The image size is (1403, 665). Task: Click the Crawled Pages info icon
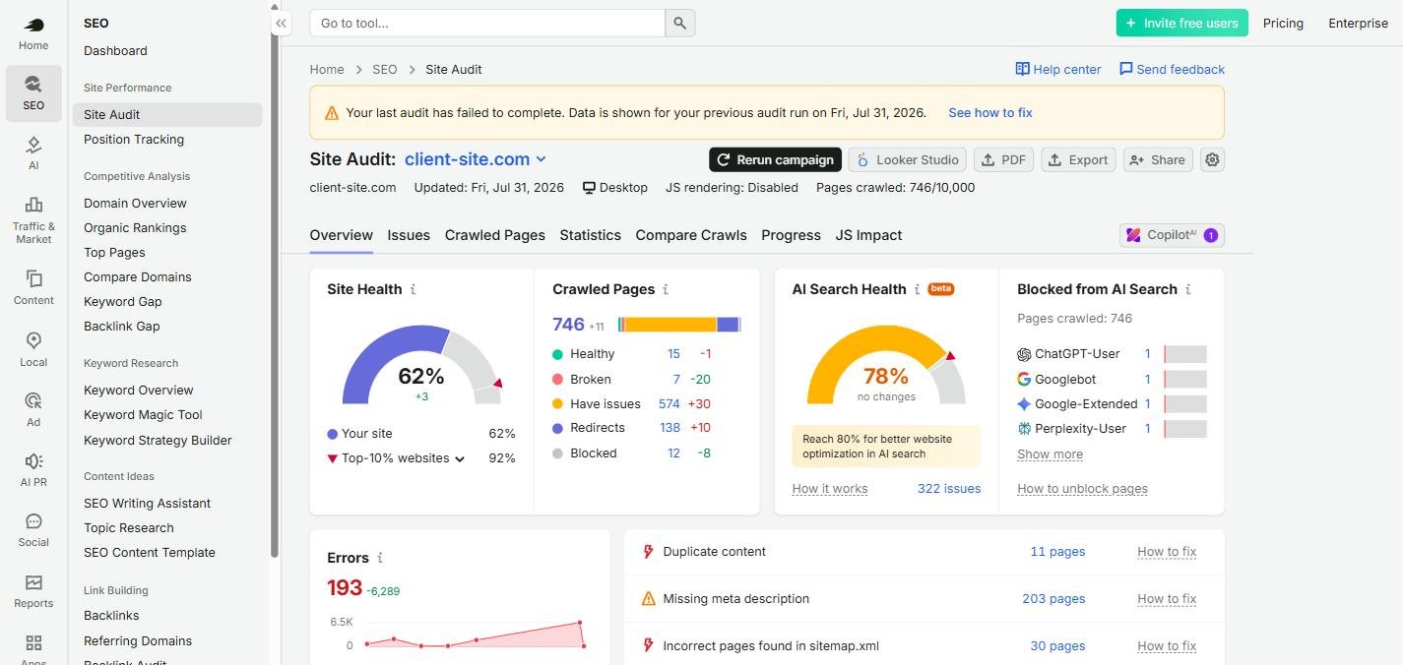(666, 289)
